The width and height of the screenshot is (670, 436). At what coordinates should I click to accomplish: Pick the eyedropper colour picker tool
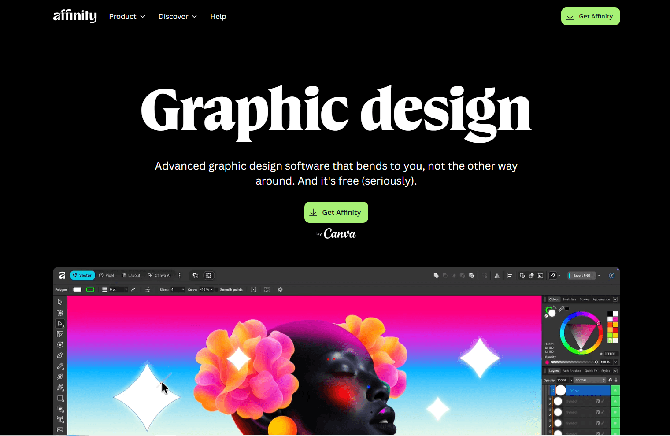562,309
